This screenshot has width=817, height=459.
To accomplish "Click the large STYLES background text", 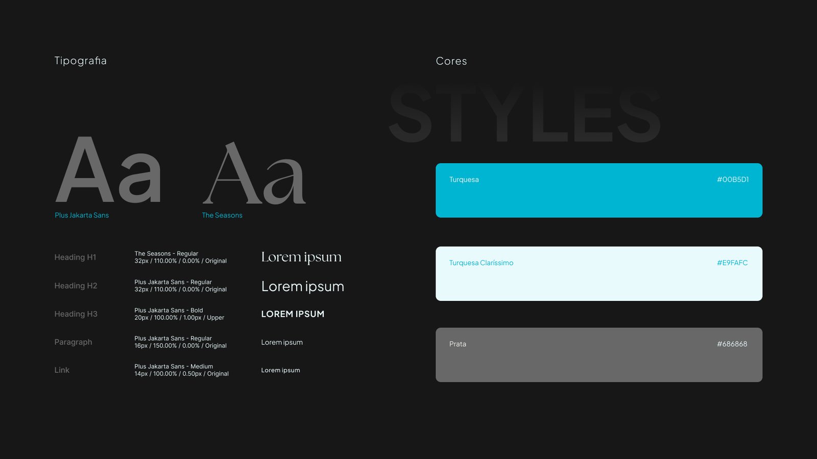I will (x=524, y=115).
